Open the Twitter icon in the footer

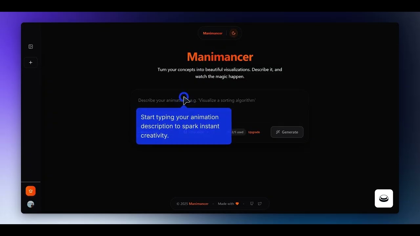point(260,204)
